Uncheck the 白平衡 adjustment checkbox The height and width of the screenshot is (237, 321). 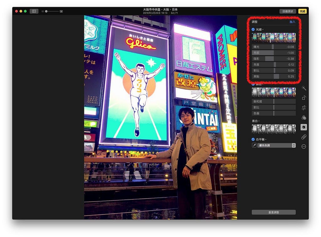click(x=253, y=139)
